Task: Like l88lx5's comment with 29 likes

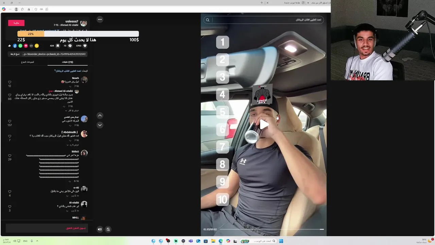Action: click(x=10, y=156)
